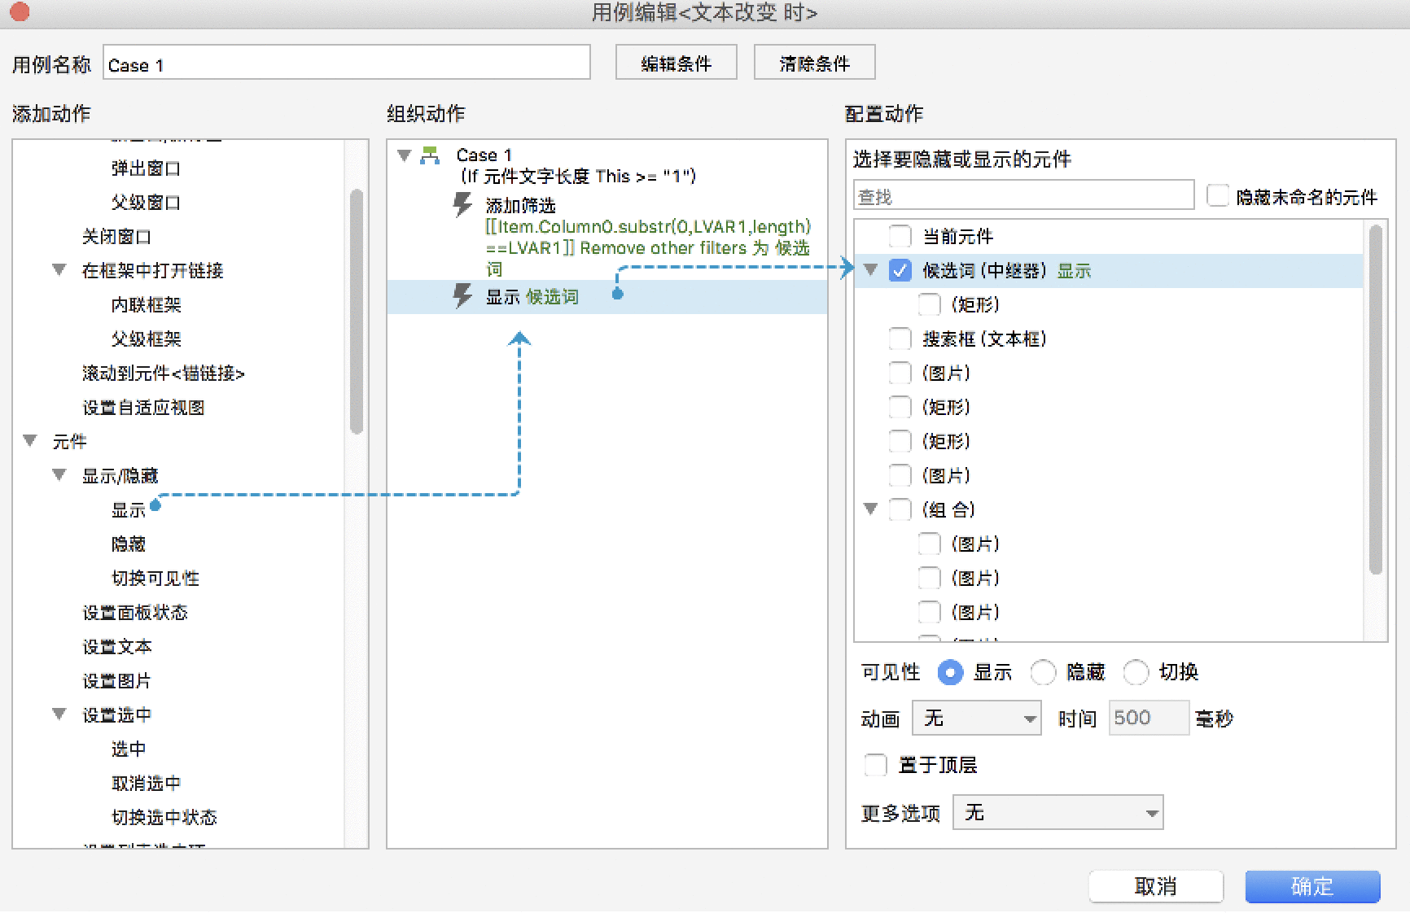Click 配置动作 element list scrollbar
This screenshot has height=913, width=1410.
pos(1376,400)
